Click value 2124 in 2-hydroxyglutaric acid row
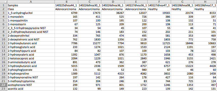This screenshot has width=217, height=91. [159, 47]
